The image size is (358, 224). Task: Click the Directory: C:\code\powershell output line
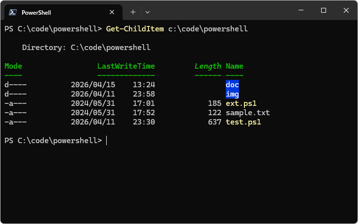click(86, 48)
